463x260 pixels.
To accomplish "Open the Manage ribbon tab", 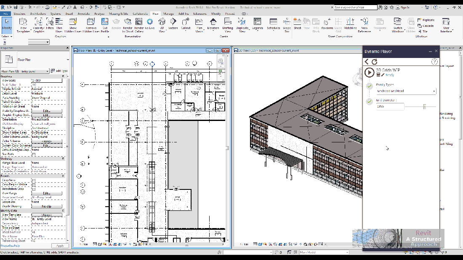I will [x=168, y=14].
